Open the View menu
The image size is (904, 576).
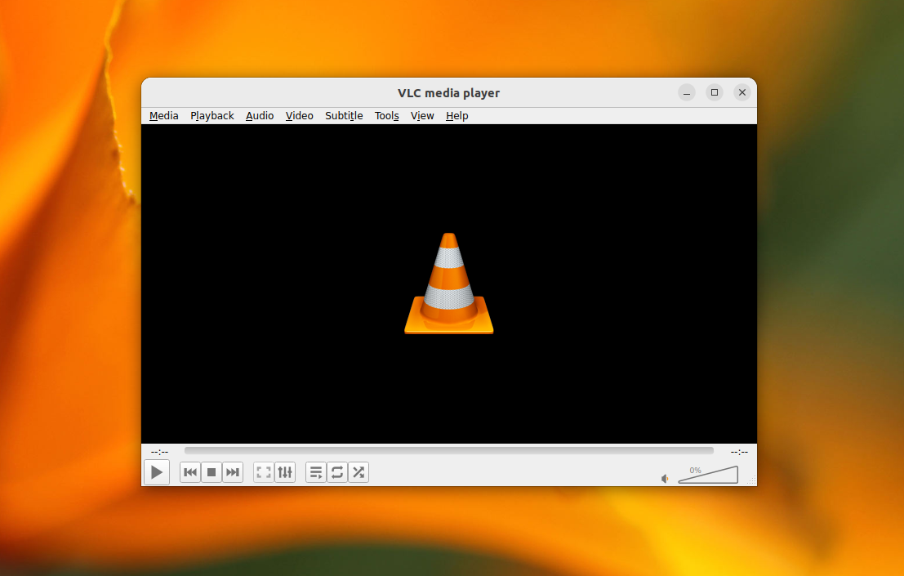pyautogui.click(x=422, y=115)
